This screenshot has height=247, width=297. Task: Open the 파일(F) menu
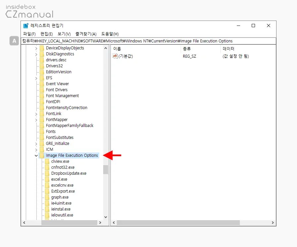click(x=29, y=34)
